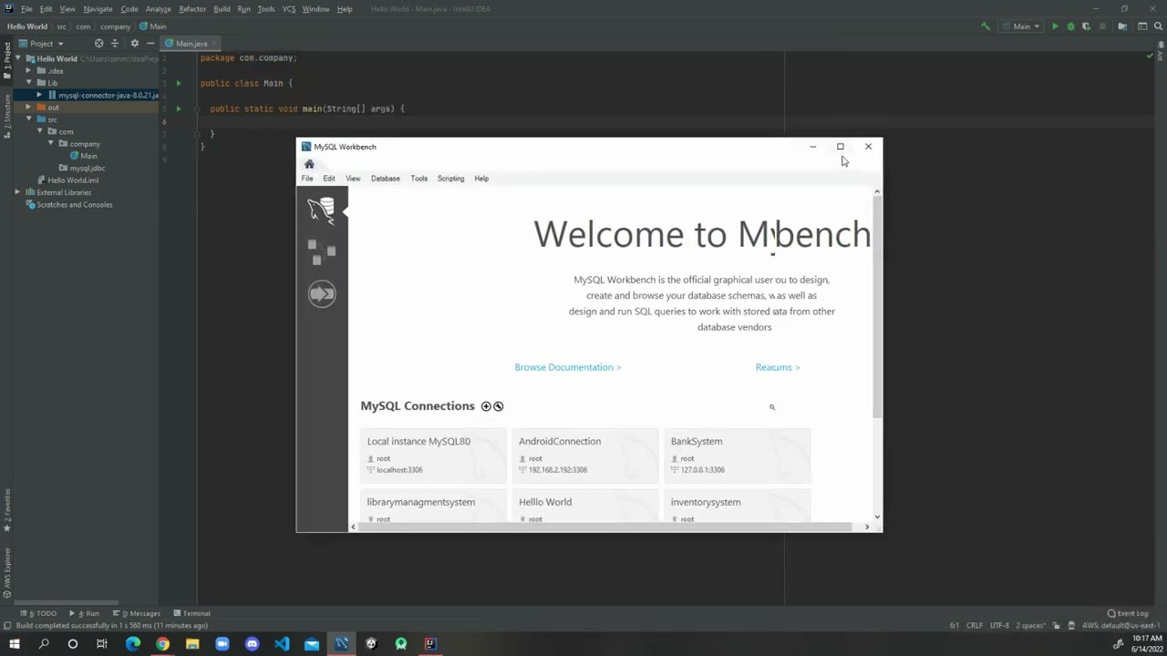Viewport: 1167px width, 656px height.
Task: Click the models sidebar icon in Workbench
Action: (321, 251)
